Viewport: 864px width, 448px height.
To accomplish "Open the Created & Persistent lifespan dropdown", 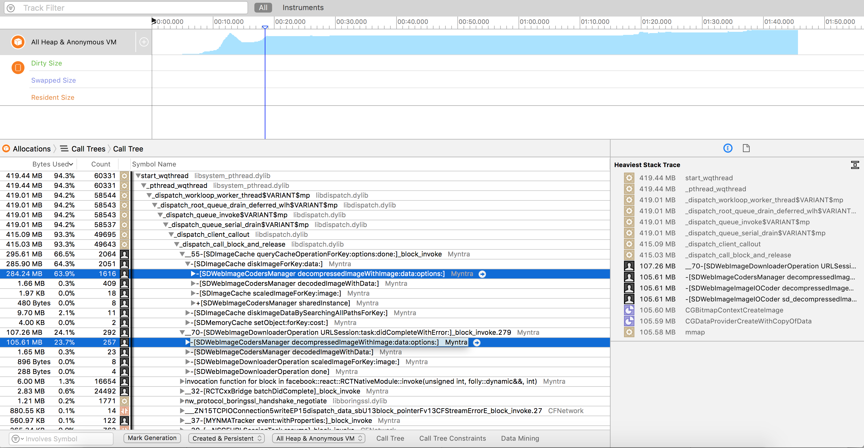I will point(226,438).
